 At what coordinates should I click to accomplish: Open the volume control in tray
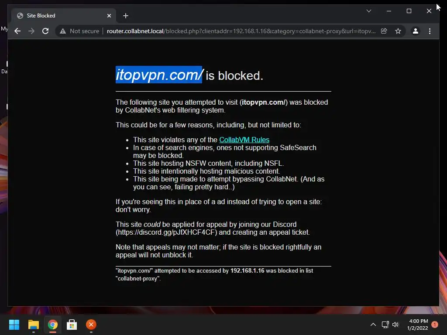(395, 325)
